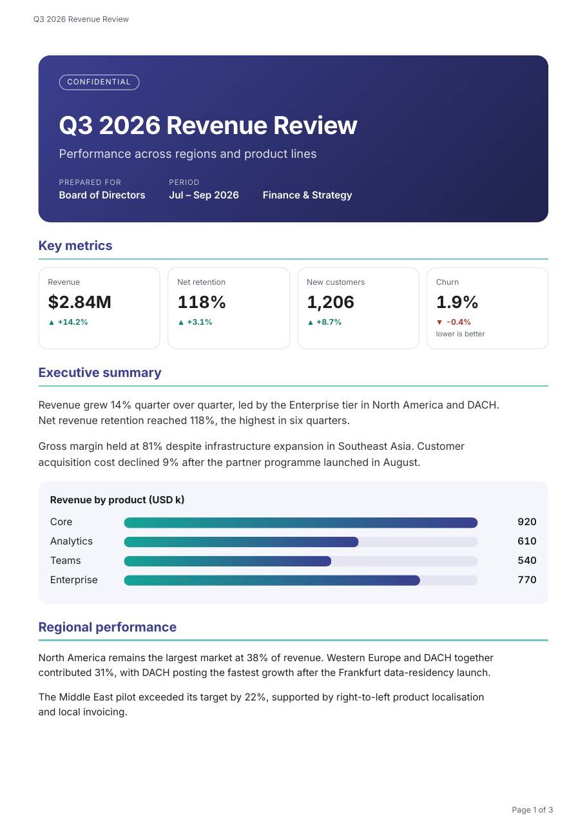Click 'Board of Directors' text
The width and height of the screenshot is (587, 830).
102,195
